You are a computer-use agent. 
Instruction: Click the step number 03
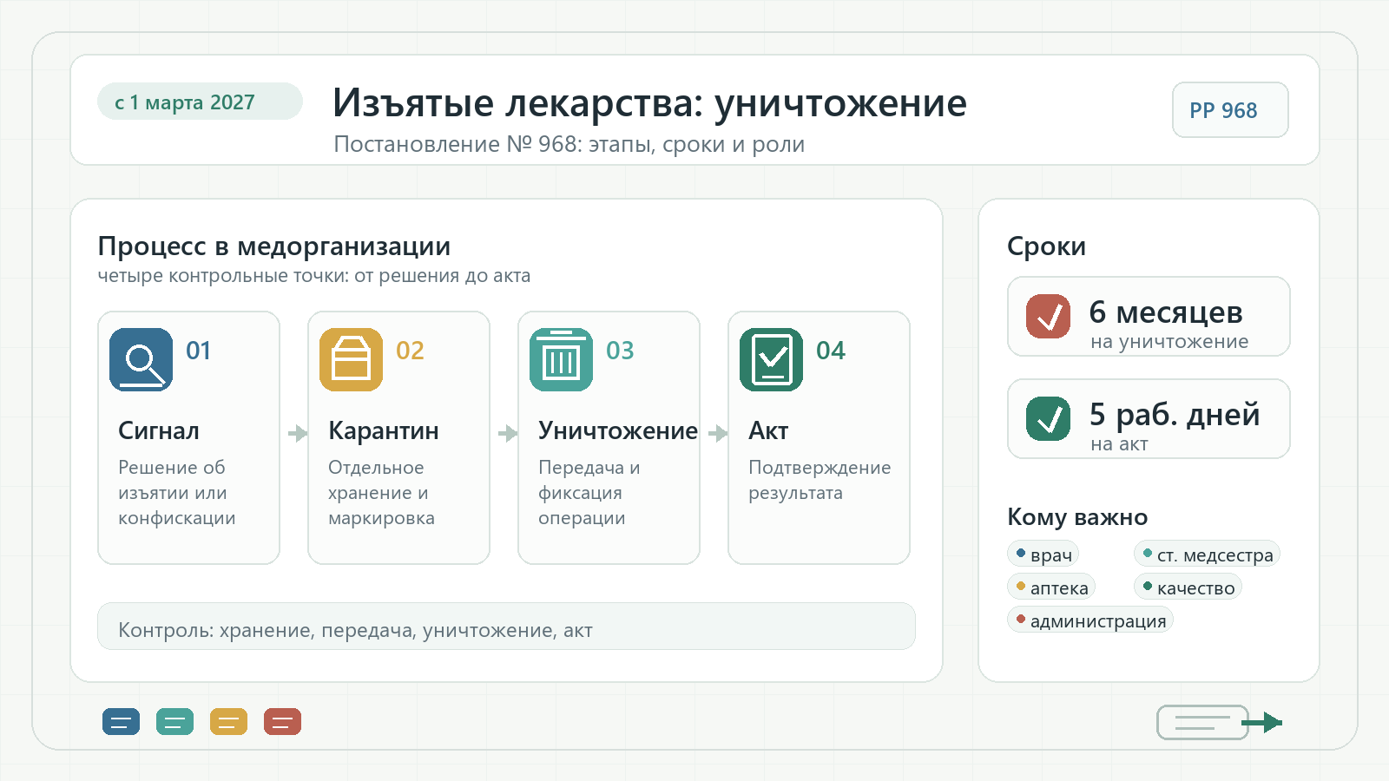pos(620,351)
